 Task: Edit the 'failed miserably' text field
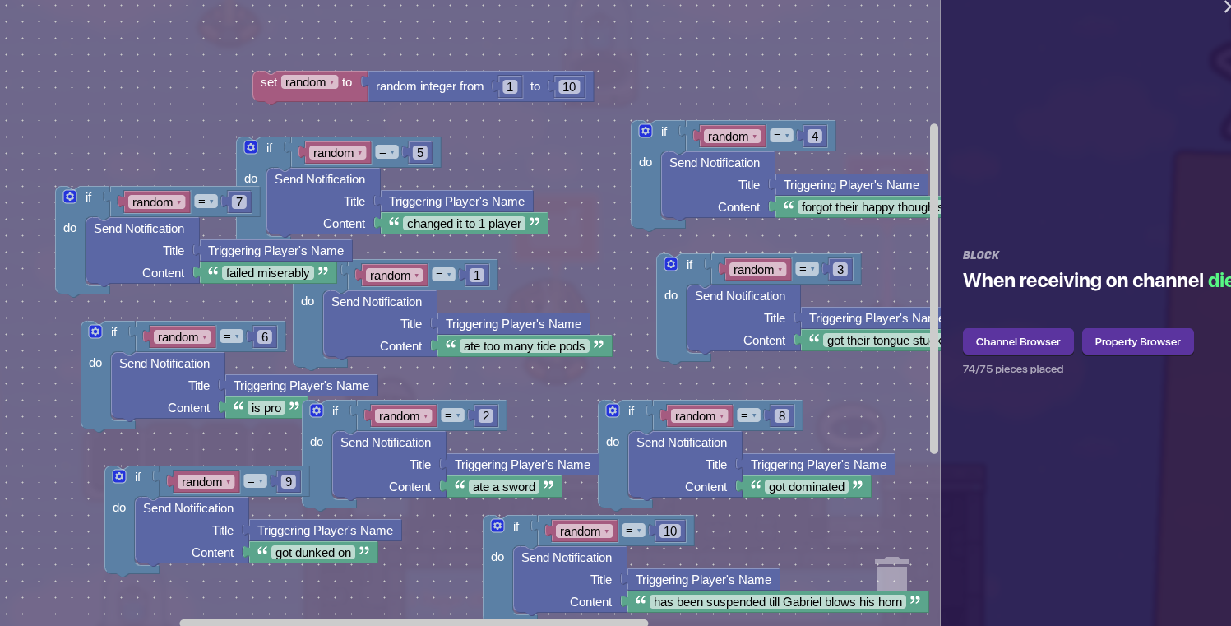267,273
